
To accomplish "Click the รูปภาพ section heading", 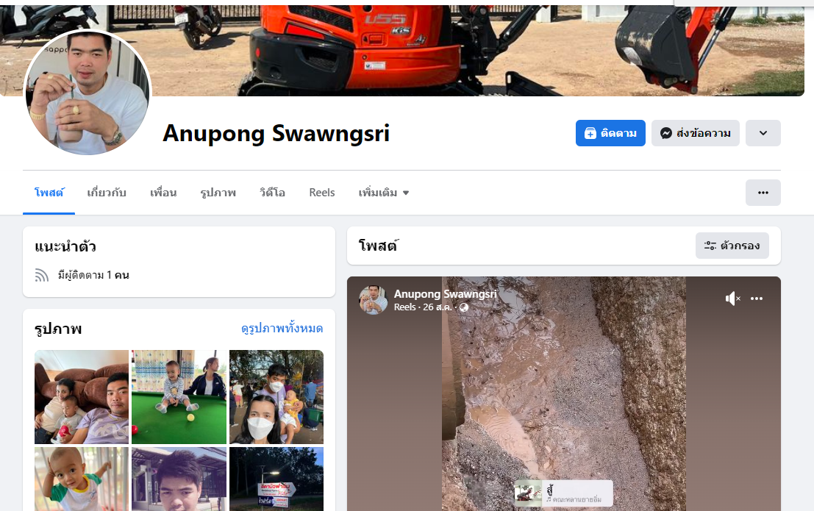I will point(58,329).
